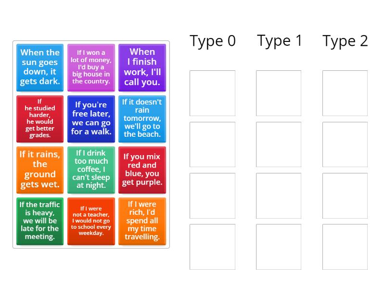Click the 'If I were rich' card
This screenshot has height=289, width=385.
[142, 221]
